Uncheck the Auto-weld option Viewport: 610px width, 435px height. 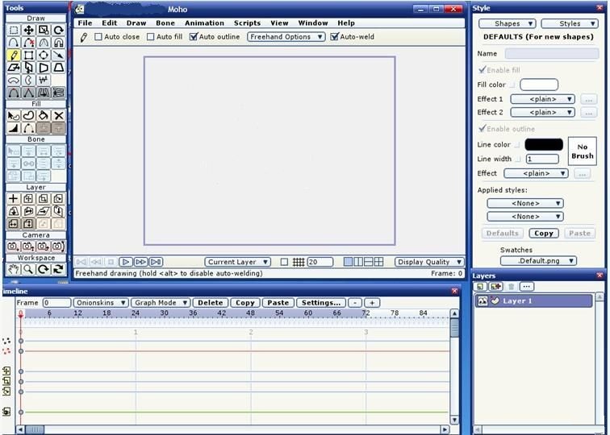tap(334, 37)
